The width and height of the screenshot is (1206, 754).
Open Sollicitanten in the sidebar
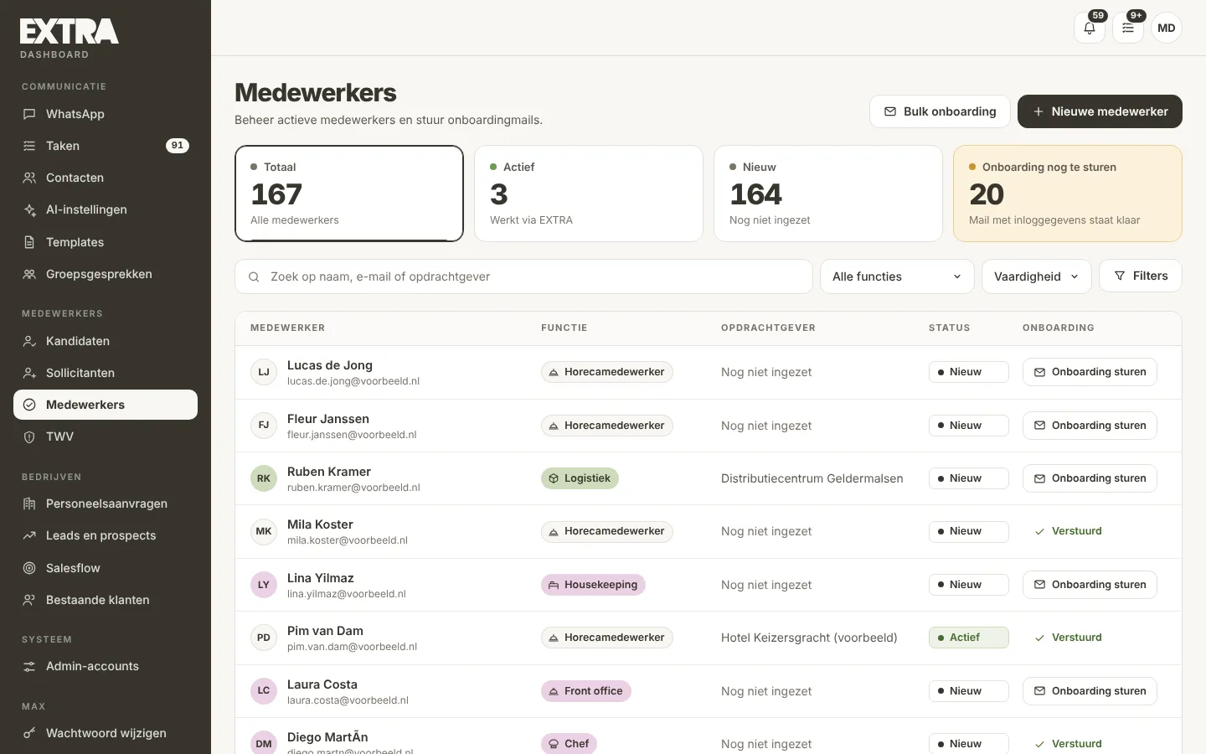[x=106, y=373]
